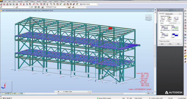Click the red 'Cases: 1 (PERMANENT1 Dead)' label
Image resolution: width=187 pixels, height=99 pixels.
click(x=140, y=89)
